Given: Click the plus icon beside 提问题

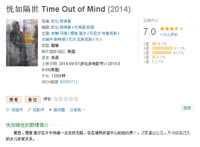Looking at the screenshot, I should point(50,110).
